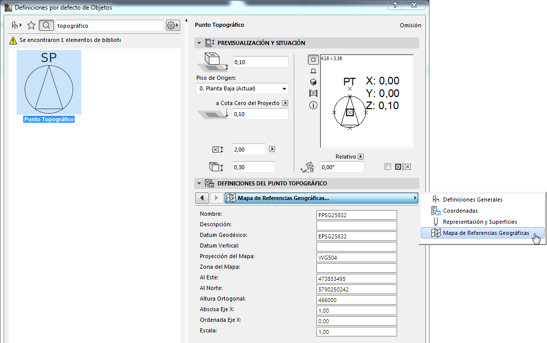Choose Mapa de Referencias Geográficas menu item
This screenshot has height=343, width=547.
[x=482, y=233]
